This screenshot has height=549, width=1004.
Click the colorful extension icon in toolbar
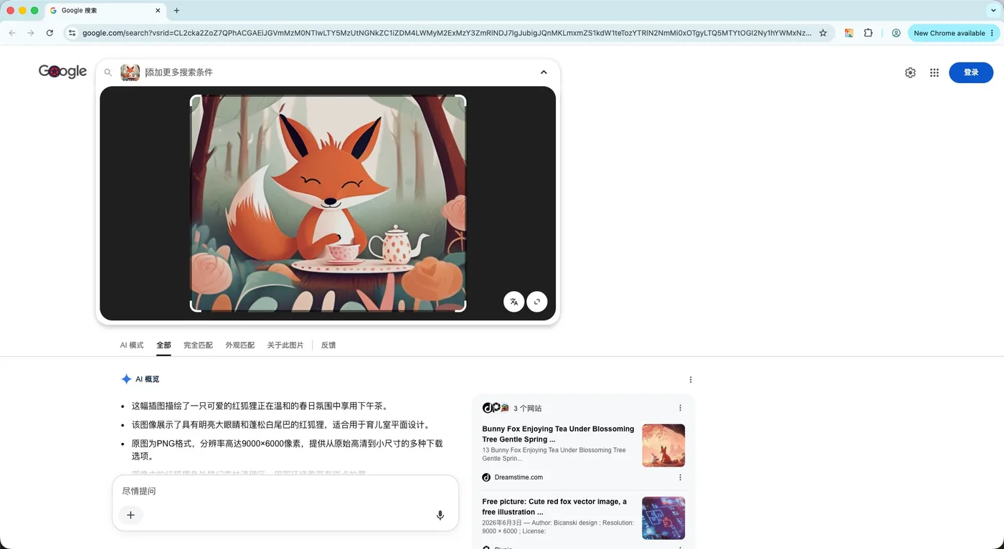coord(849,33)
